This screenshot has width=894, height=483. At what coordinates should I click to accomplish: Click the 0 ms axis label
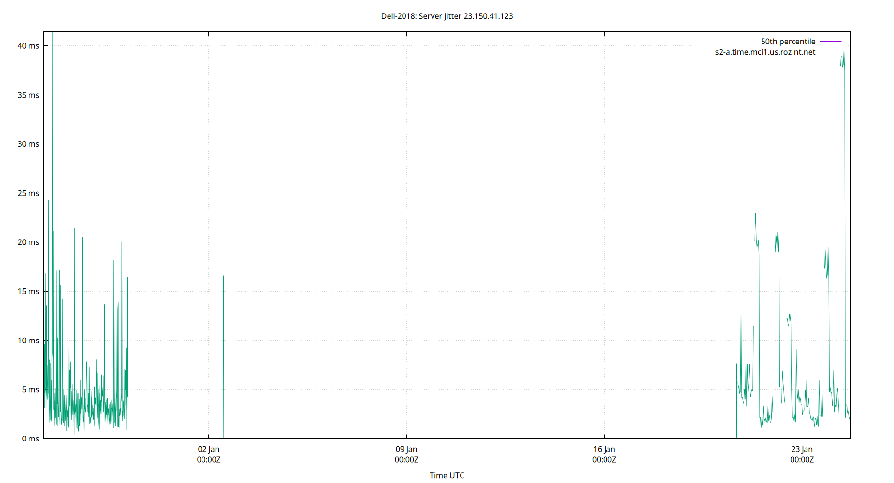pyautogui.click(x=30, y=439)
